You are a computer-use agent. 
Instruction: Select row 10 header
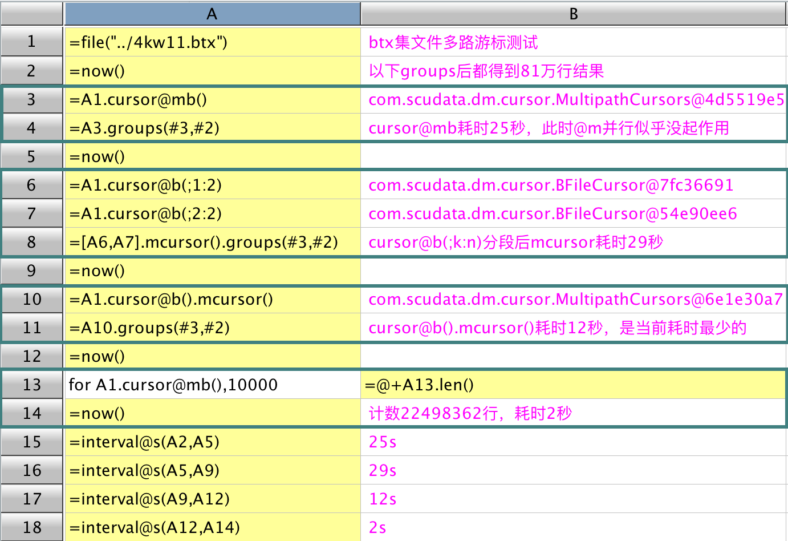(x=31, y=298)
